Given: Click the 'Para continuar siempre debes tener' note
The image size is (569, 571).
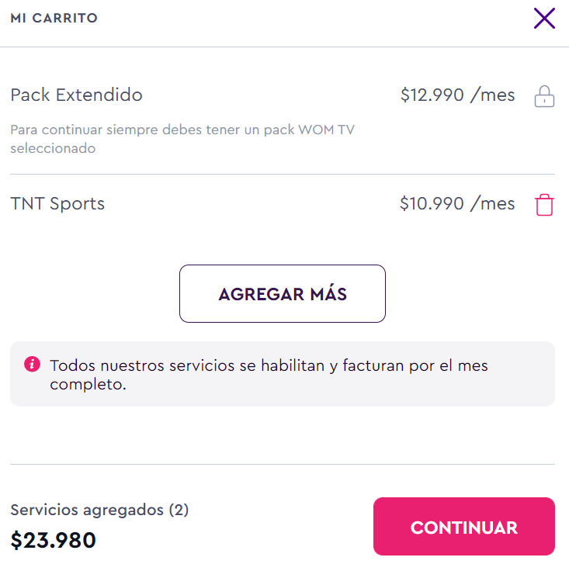Looking at the screenshot, I should coord(182,130).
